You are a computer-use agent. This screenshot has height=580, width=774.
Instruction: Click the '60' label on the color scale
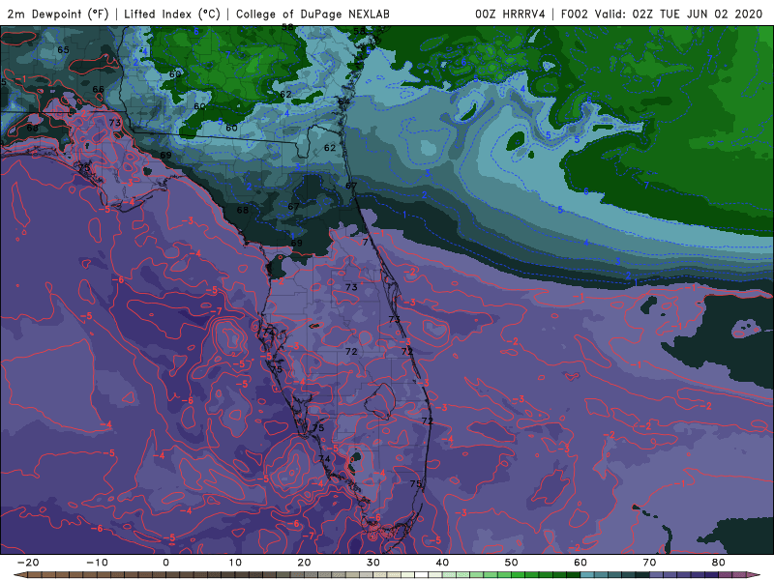coord(580,563)
